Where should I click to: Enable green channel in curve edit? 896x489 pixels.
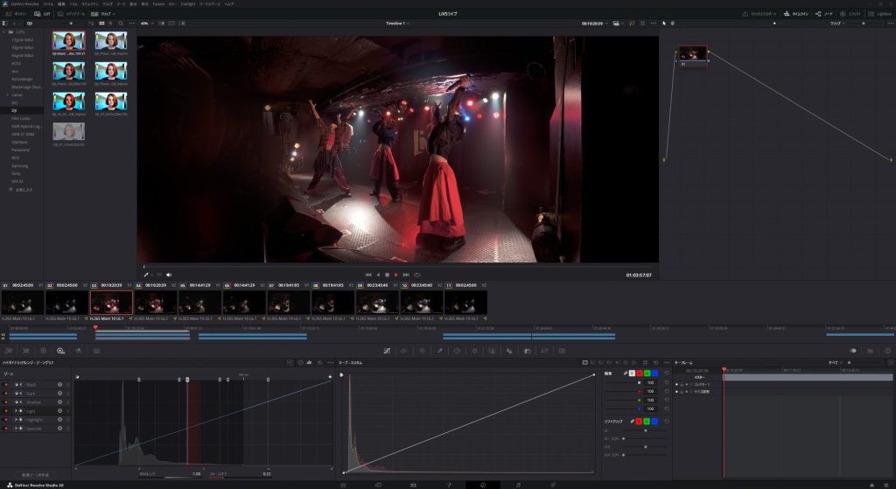click(647, 373)
